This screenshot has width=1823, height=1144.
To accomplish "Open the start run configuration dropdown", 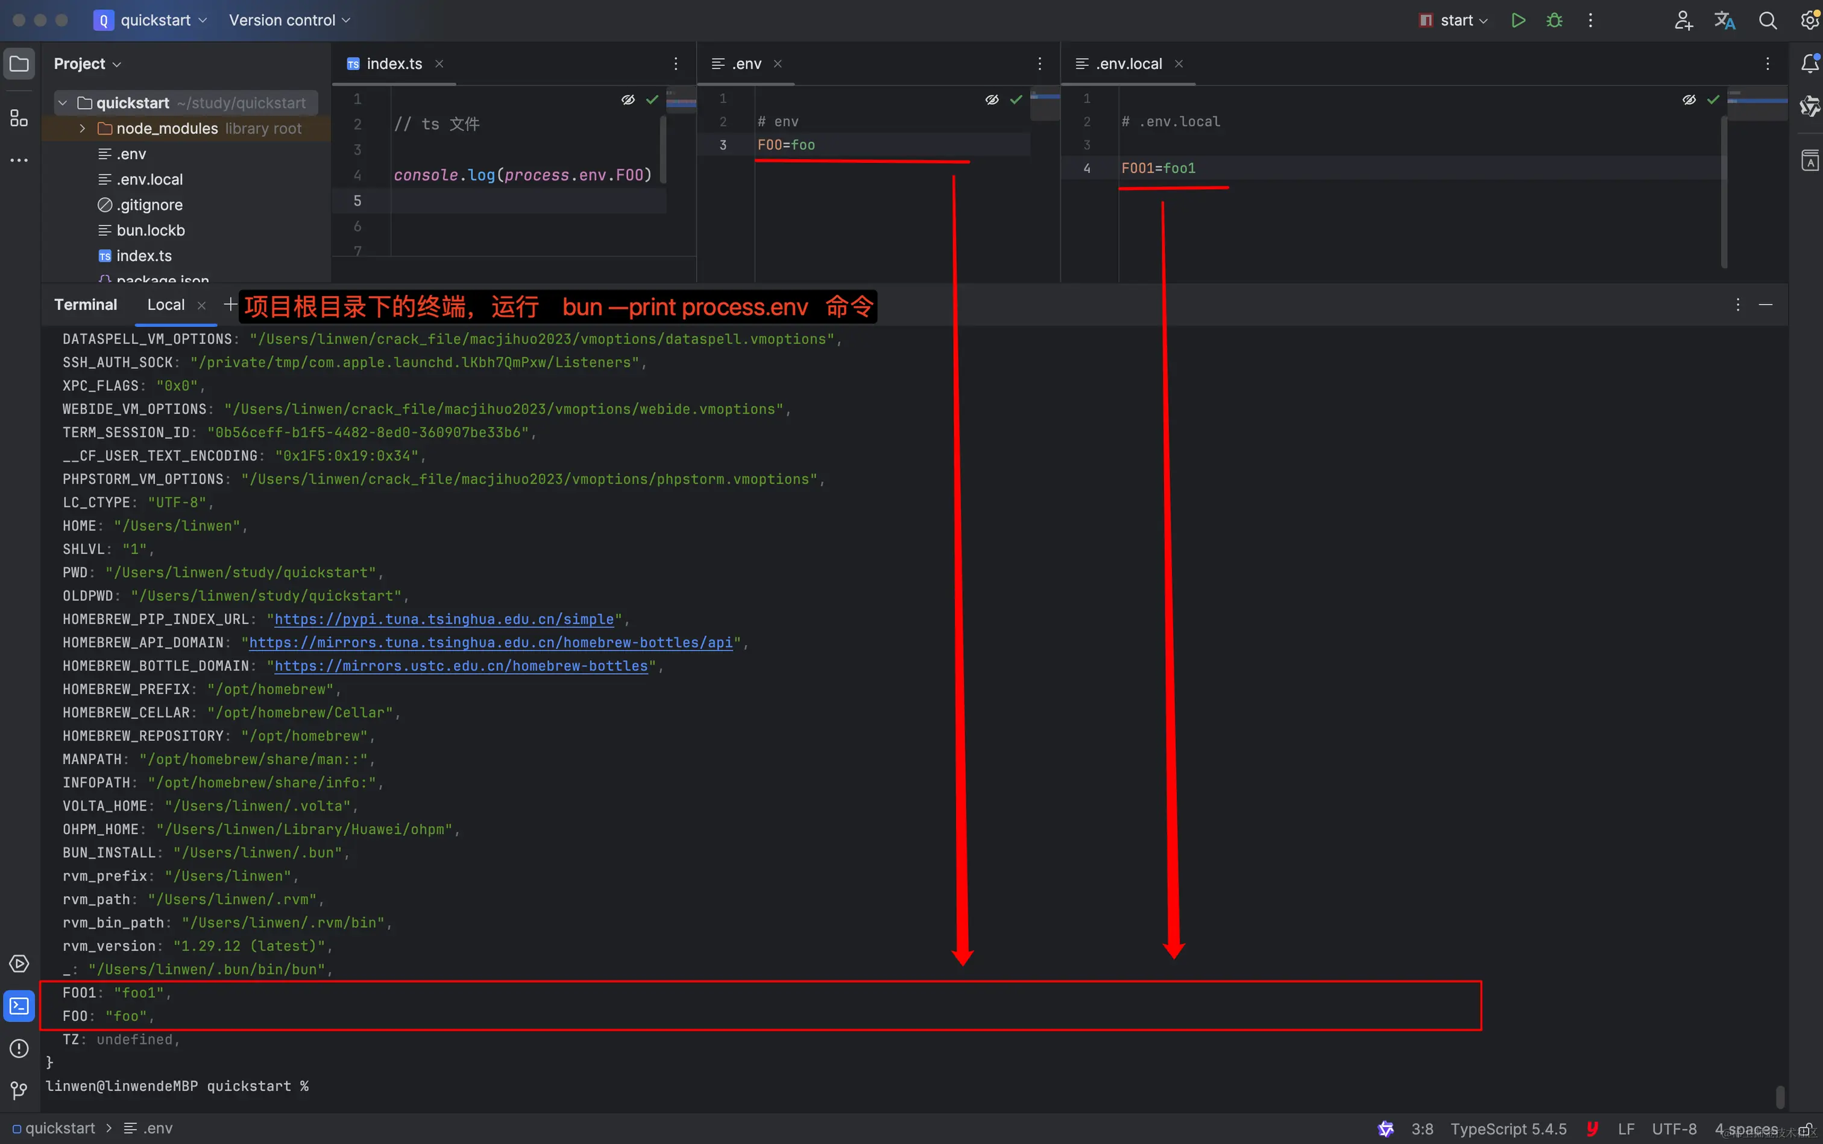I will click(1453, 21).
